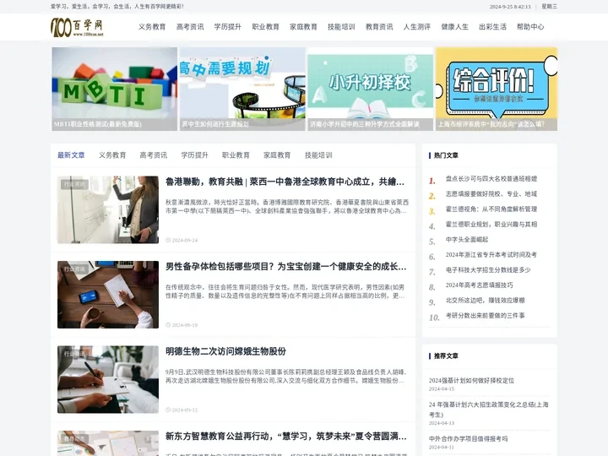Image resolution: width=608 pixels, height=456 pixels.
Task: Open thumbnail of hands writing with pen
Action: coord(108,379)
